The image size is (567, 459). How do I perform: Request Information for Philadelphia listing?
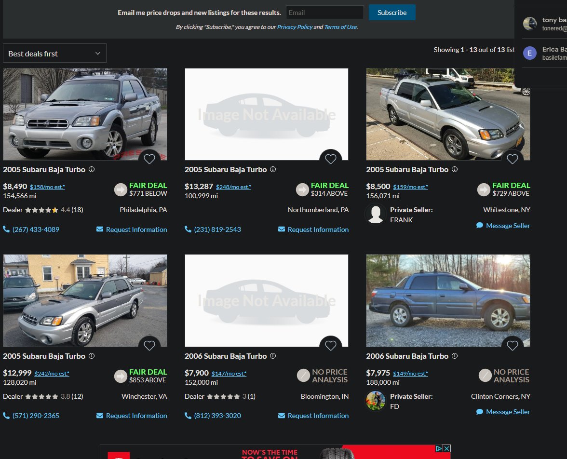point(132,229)
